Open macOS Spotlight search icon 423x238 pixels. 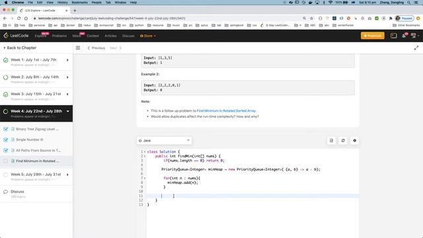click(x=409, y=3)
